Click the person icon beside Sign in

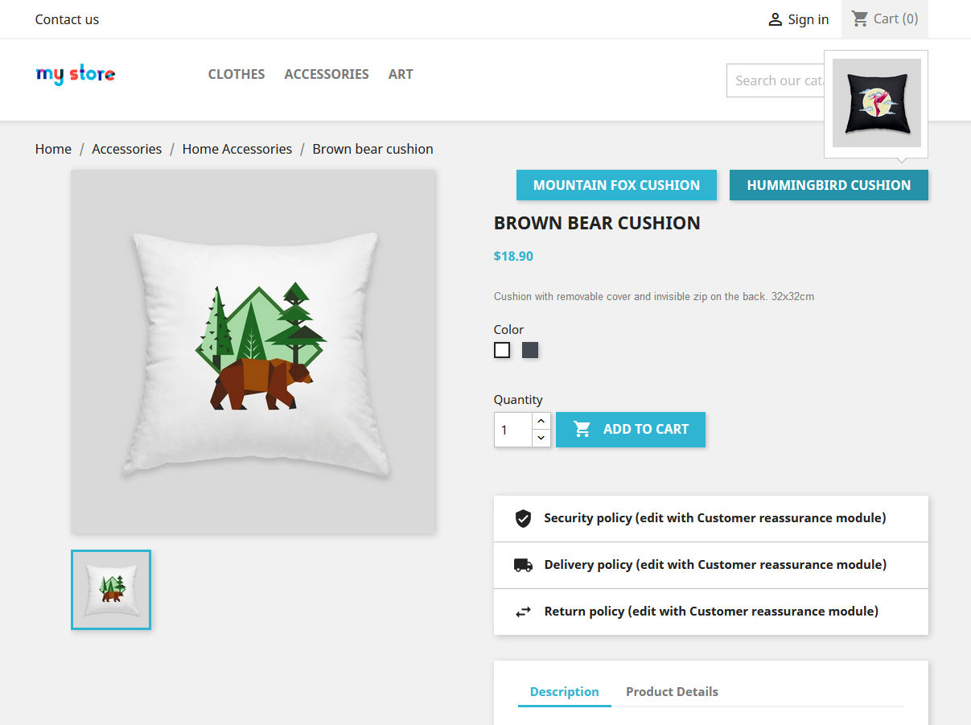click(x=775, y=19)
